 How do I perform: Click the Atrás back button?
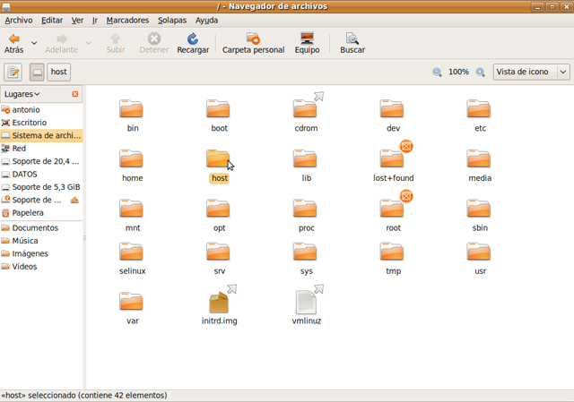pyautogui.click(x=14, y=43)
